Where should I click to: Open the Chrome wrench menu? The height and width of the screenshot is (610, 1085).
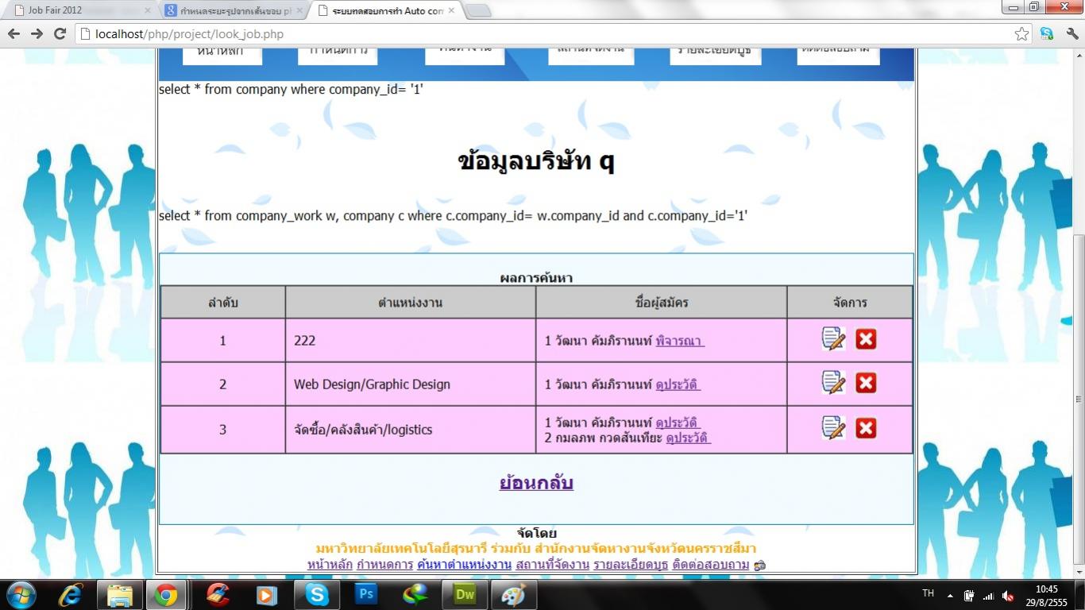click(1071, 34)
